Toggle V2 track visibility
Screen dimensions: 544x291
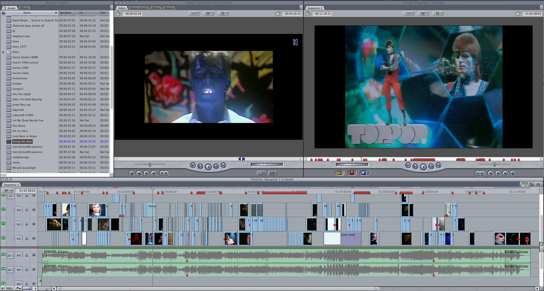point(4,224)
